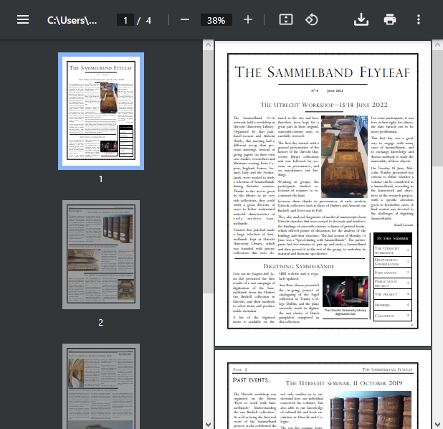Download the PDF file
Screen dimensions: 443x429
[x=361, y=20]
